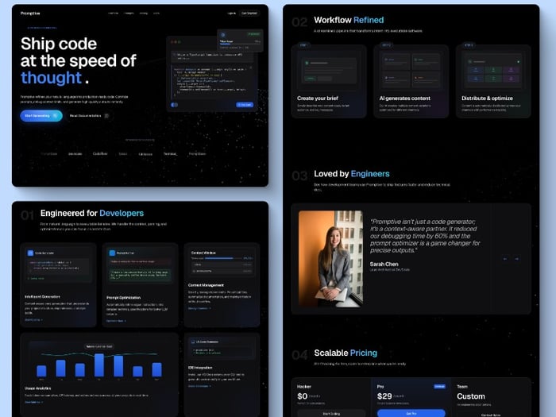Click the Log in link

click(231, 14)
